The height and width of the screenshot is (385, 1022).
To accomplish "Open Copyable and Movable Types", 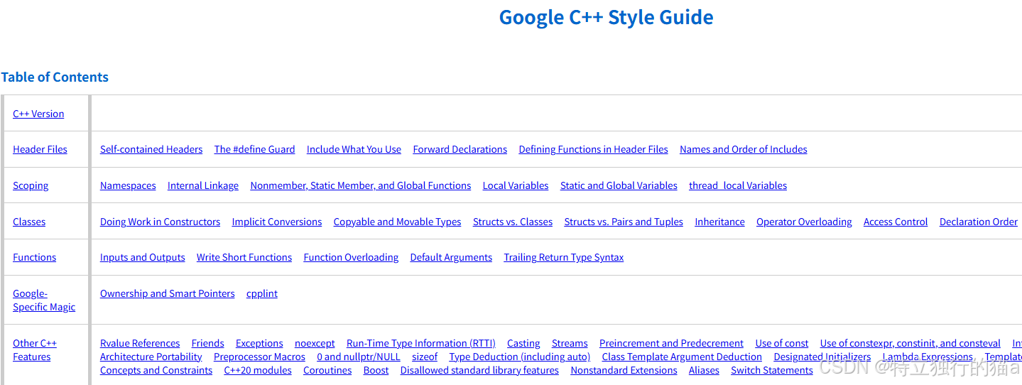I will (398, 222).
